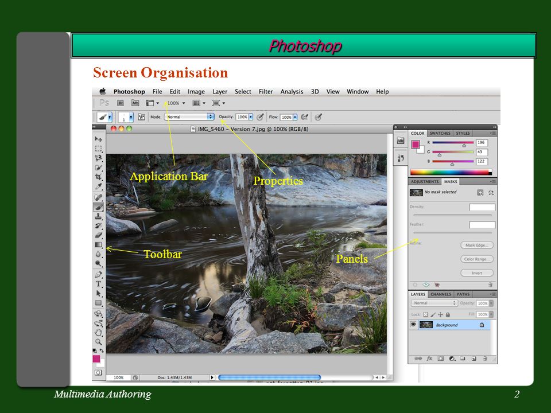
Task: Select the Crop tool
Action: (x=98, y=177)
